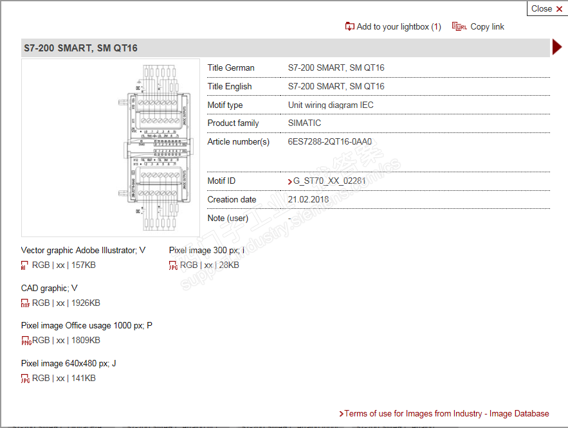Click the DXF file icon for CAD graphic
The width and height of the screenshot is (568, 428).
click(25, 303)
